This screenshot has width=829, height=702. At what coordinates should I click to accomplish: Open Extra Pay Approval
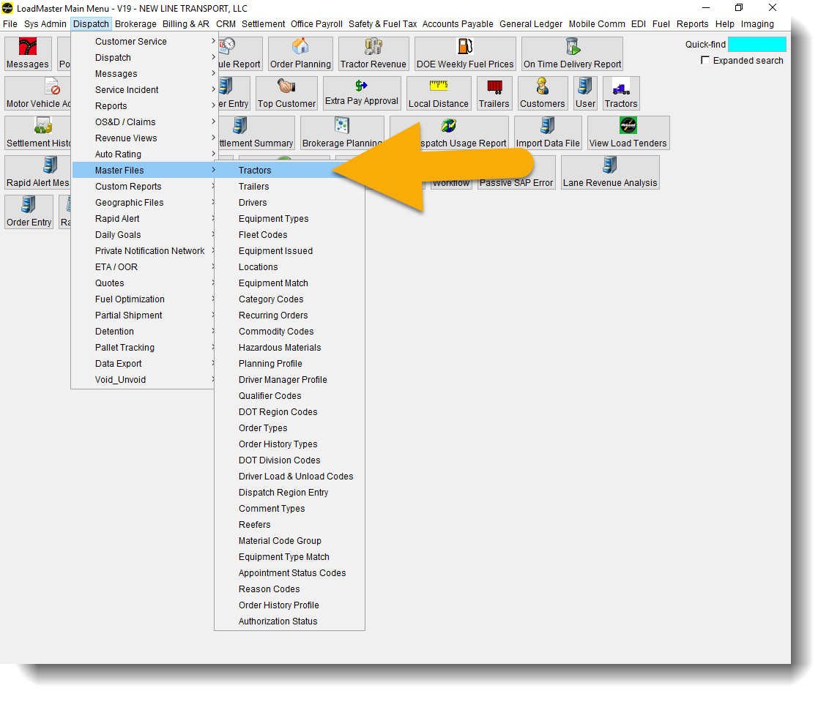(x=362, y=94)
